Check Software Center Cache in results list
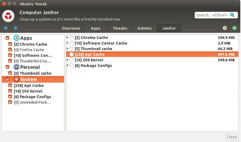This screenshot has height=142, width=241. click(71, 43)
